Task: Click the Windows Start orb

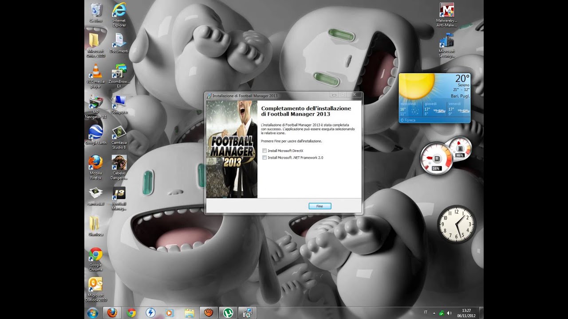Action: coord(93,313)
